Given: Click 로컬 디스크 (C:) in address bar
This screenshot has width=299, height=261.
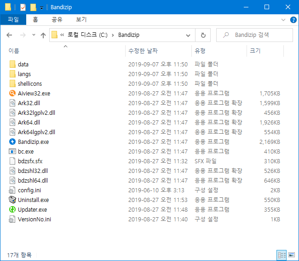Looking at the screenshot, I should click(x=87, y=35).
